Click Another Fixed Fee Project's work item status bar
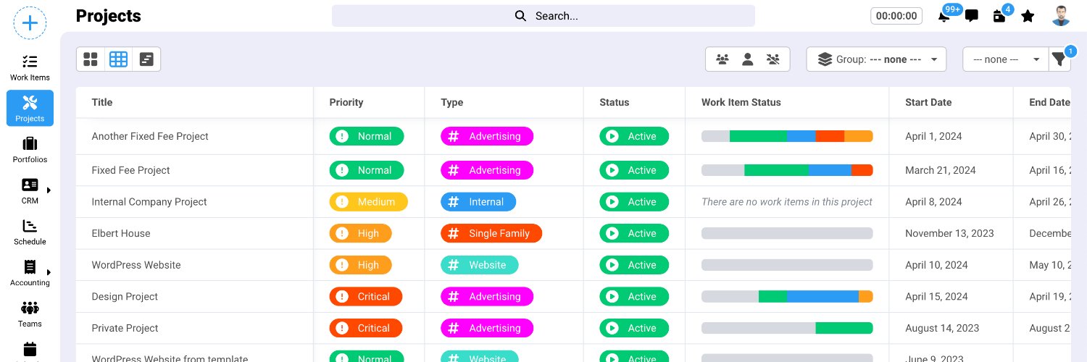The width and height of the screenshot is (1087, 362). 787,136
